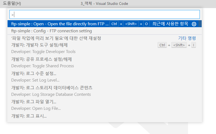Click the 기타 명령 section label
Screen dimensions: 216x134
click(x=187, y=38)
